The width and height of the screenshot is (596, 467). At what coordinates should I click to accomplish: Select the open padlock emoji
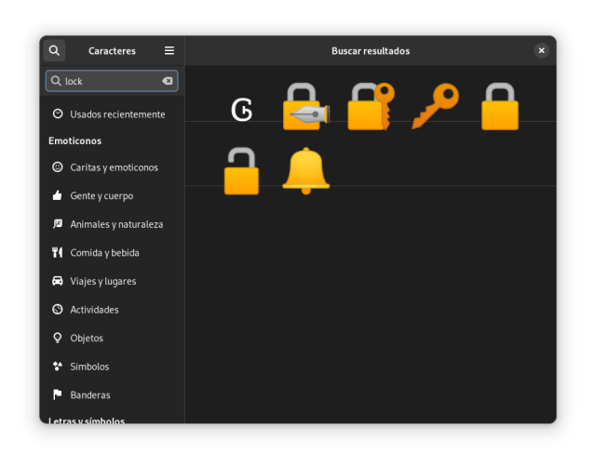tap(241, 171)
